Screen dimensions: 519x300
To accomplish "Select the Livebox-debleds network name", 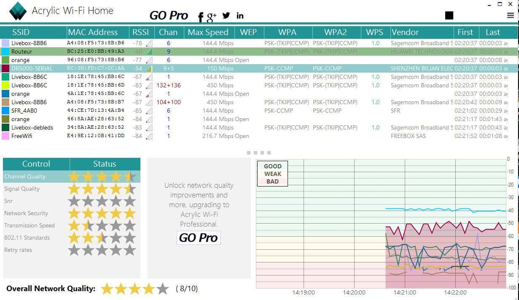I will point(32,128).
